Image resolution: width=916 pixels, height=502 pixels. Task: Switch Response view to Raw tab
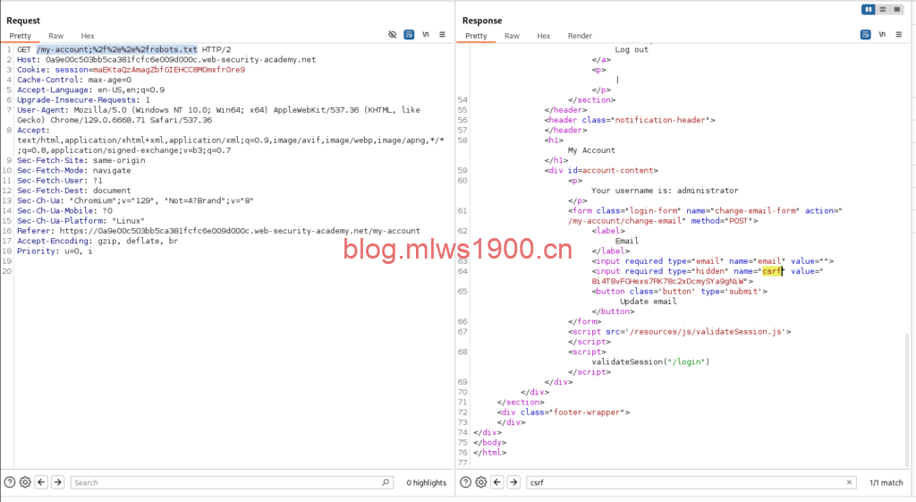coord(512,36)
